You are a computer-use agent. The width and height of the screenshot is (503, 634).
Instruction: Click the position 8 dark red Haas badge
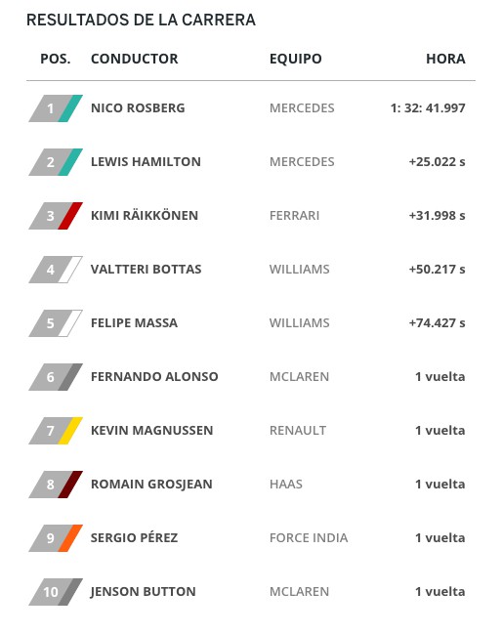(x=56, y=485)
